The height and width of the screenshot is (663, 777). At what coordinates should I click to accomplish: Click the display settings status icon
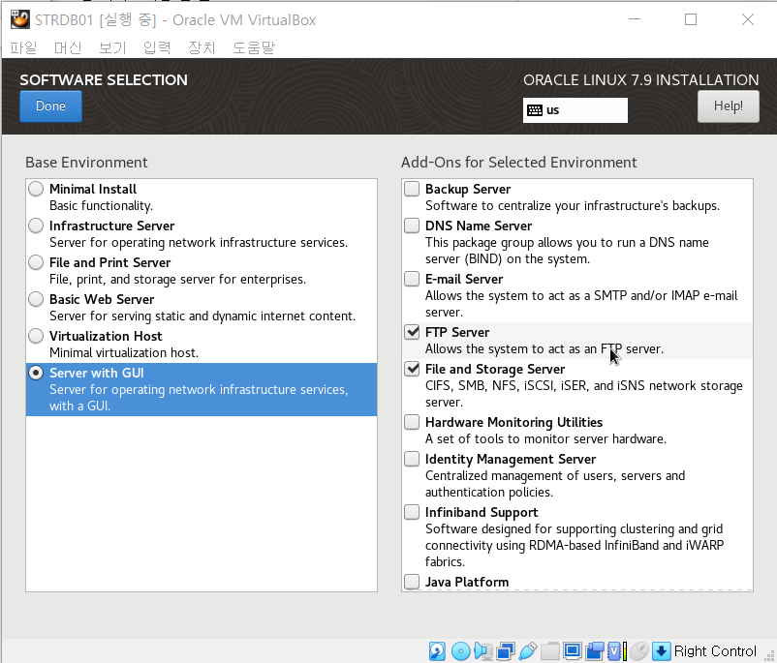tap(573, 651)
